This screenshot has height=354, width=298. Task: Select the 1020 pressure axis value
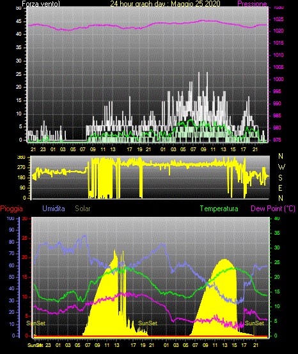click(278, 31)
